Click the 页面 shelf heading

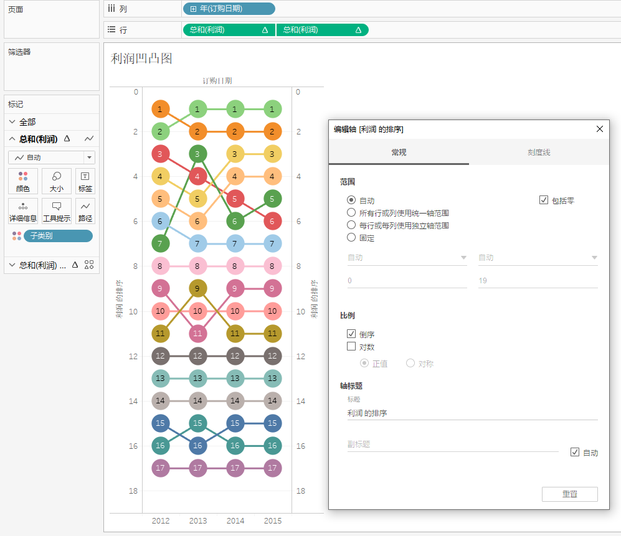(16, 9)
